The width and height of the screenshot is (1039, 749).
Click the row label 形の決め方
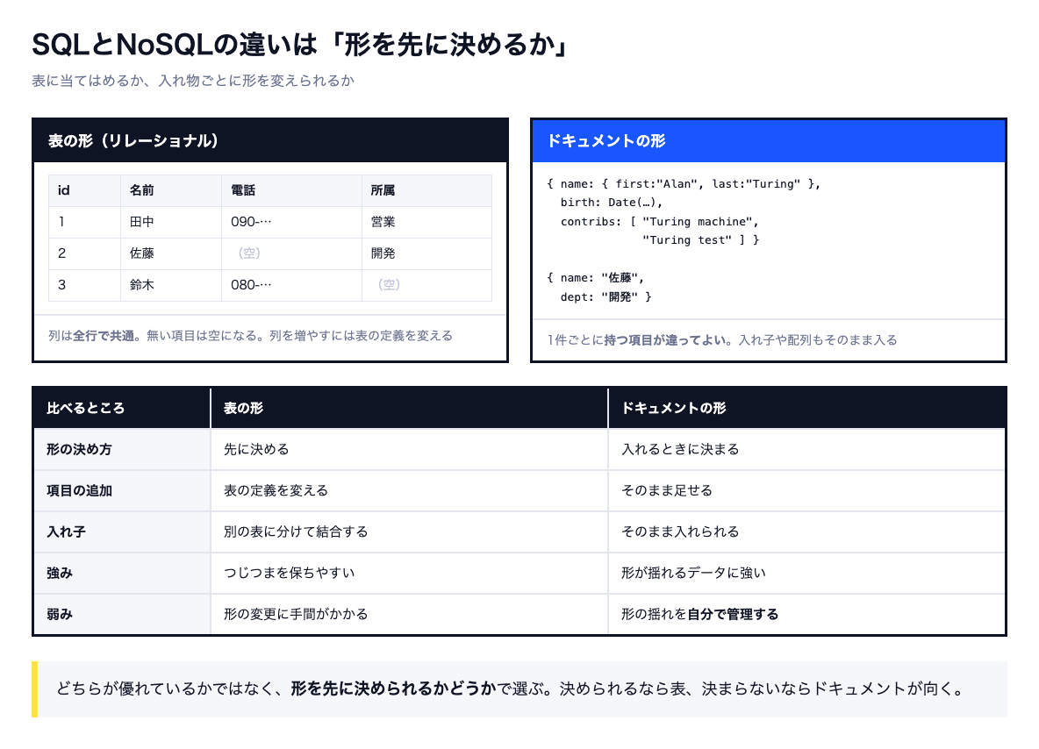point(122,450)
